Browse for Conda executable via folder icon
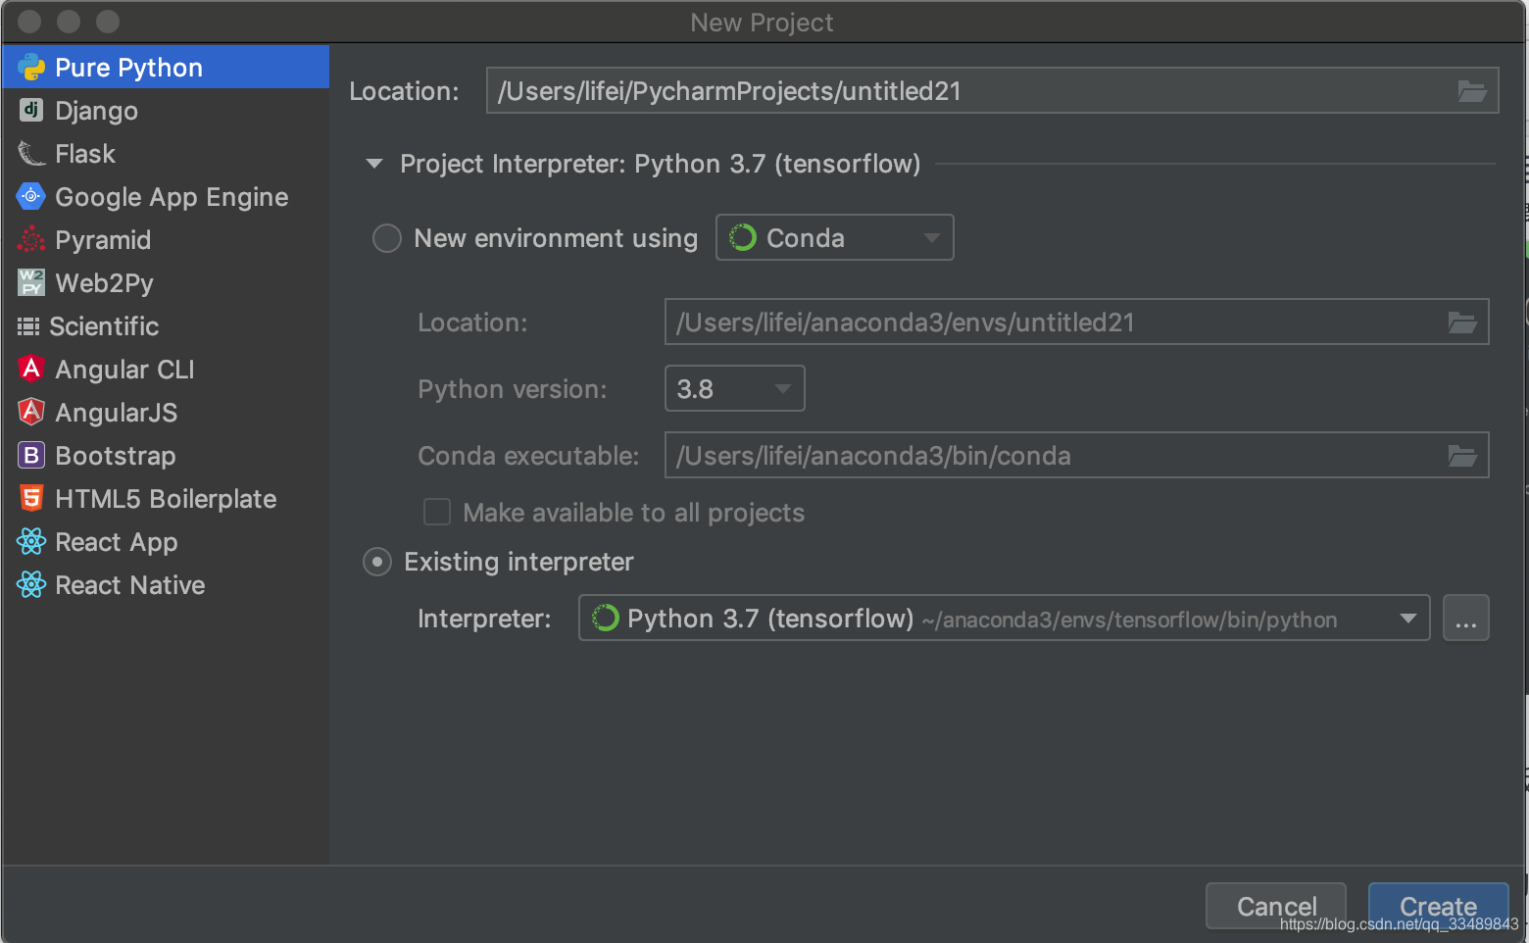The image size is (1529, 943). [1462, 456]
